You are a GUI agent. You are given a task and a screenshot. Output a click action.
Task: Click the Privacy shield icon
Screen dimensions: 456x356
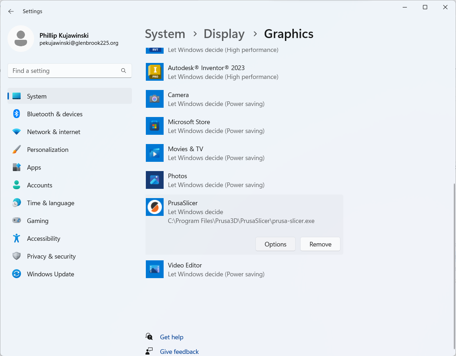click(x=17, y=256)
